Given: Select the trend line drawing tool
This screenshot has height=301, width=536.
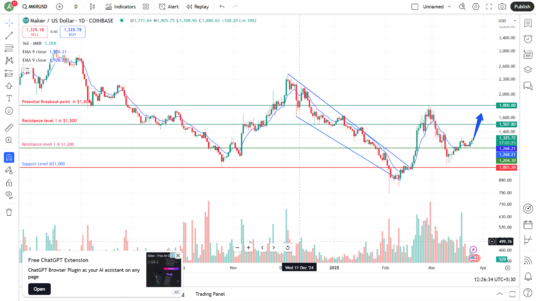Looking at the screenshot, I should point(9,36).
